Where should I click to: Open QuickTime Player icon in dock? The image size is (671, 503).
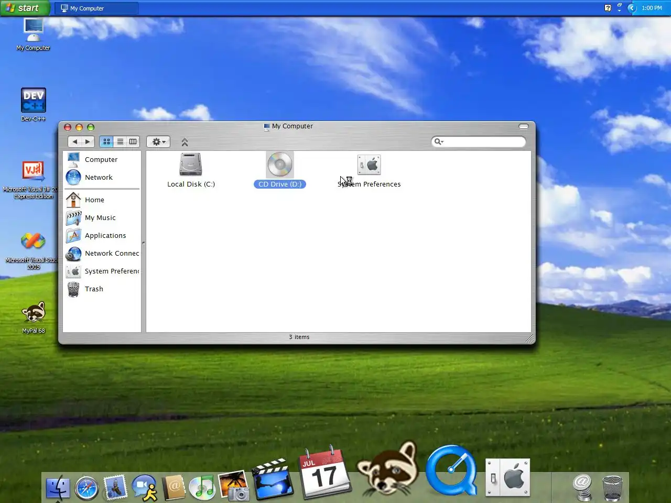point(451,471)
